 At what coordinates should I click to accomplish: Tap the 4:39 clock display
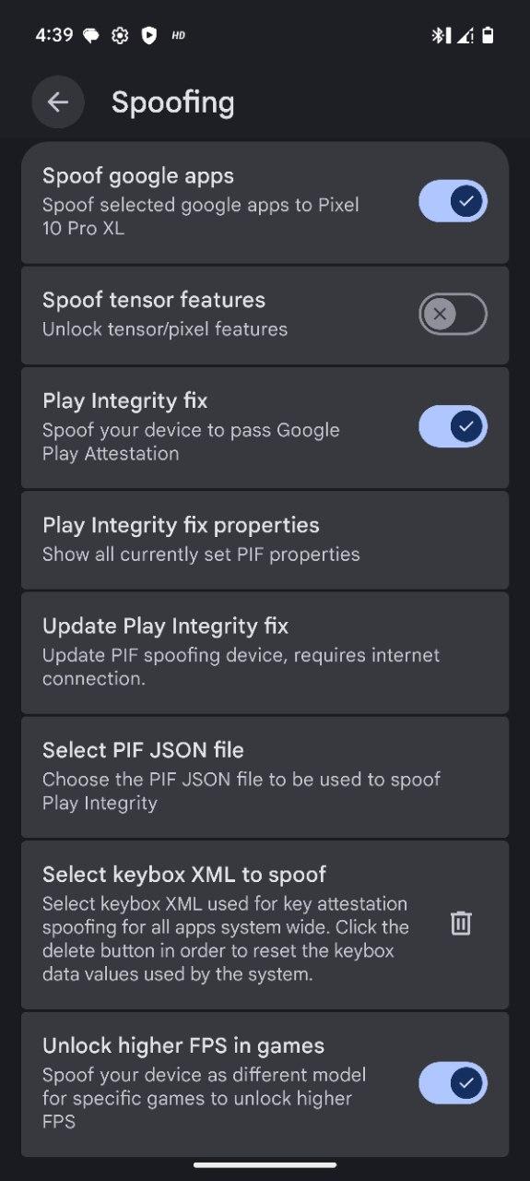53,36
